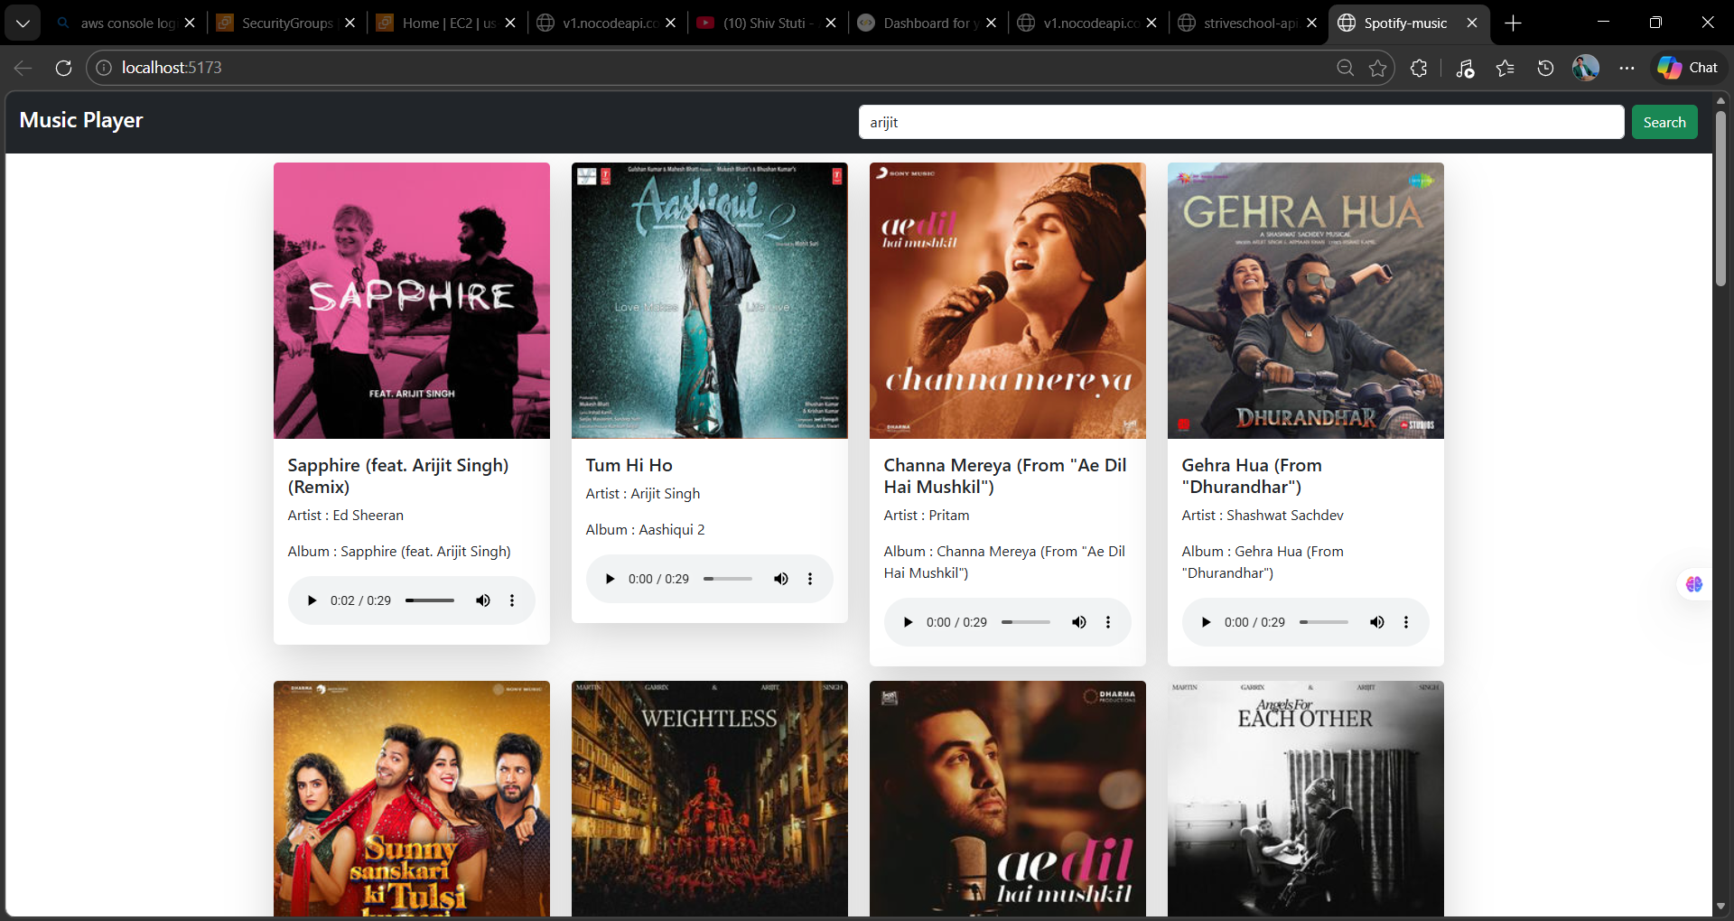Screen dimensions: 1734x921
Task: Mute Channa Mereya's volume
Action: 1078,621
